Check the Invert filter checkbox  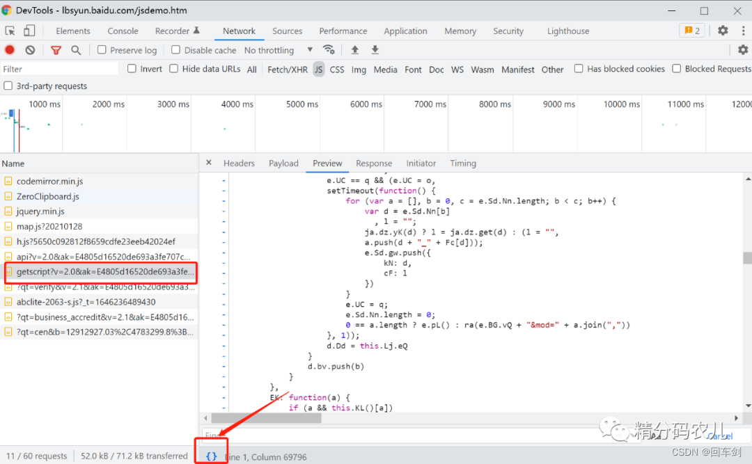[132, 69]
